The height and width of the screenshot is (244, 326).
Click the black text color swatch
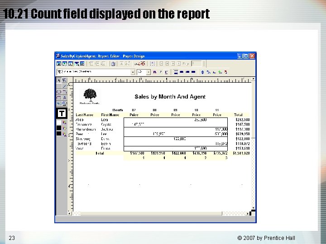[59, 133]
